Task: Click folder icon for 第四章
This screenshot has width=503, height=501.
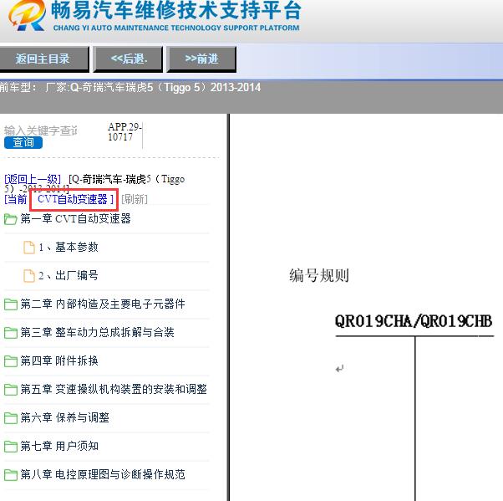Action: 11,361
